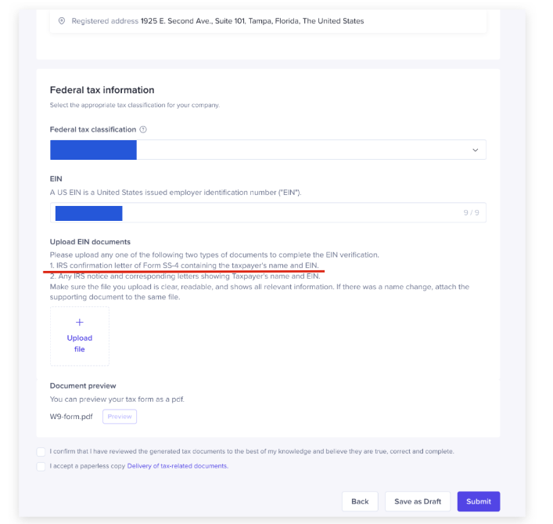Go Back to the previous step

point(360,501)
